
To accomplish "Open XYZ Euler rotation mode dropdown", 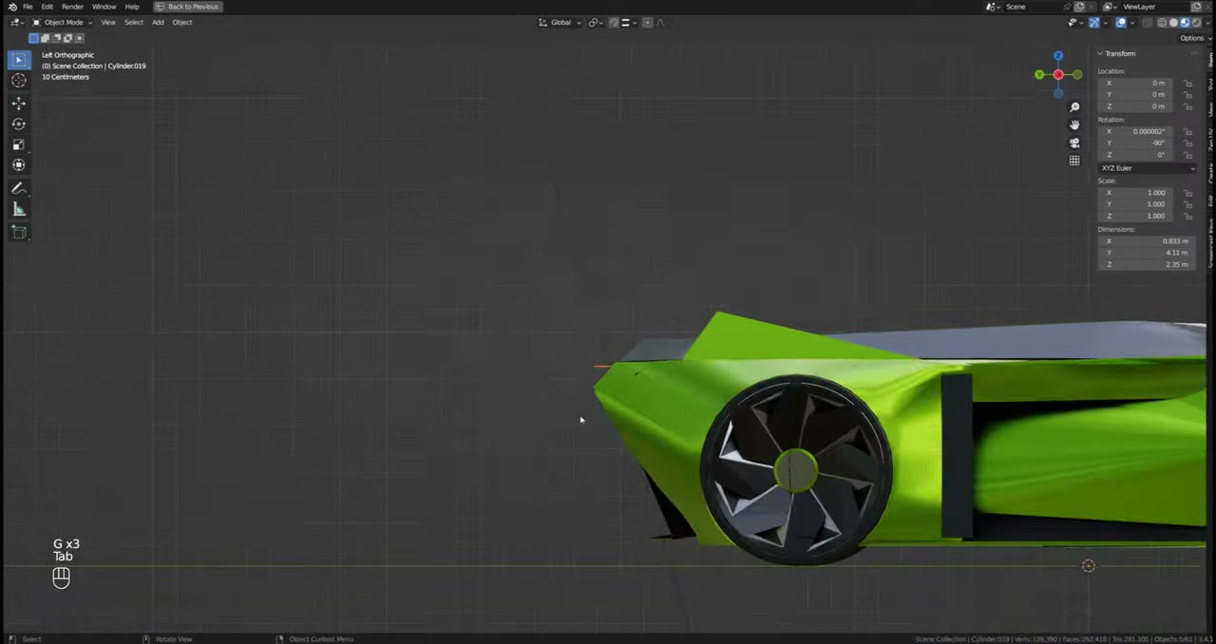I will 1148,168.
